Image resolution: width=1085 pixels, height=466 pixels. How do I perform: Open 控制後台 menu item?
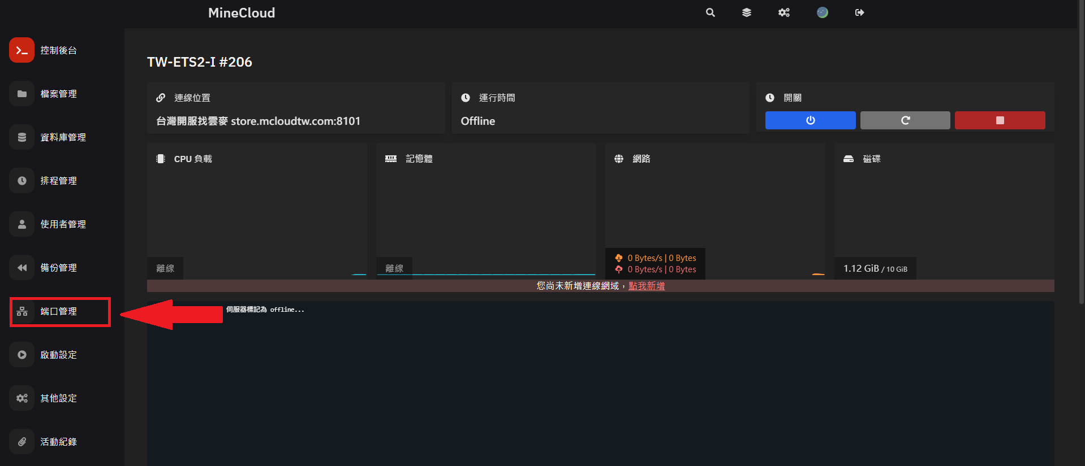coord(59,50)
